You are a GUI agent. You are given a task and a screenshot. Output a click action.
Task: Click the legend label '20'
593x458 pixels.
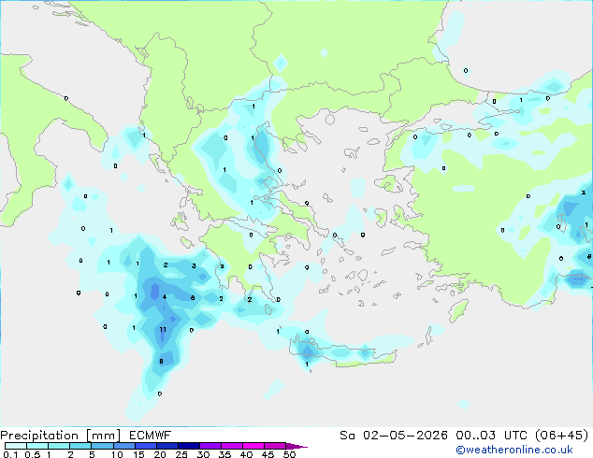[x=160, y=454]
